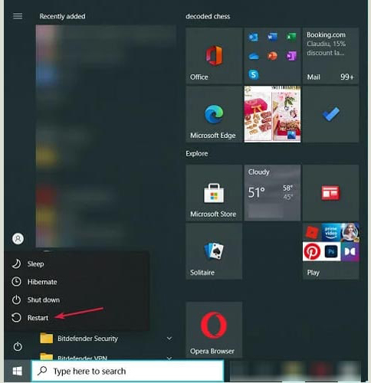
Task: Launch PowerPoint from the Office apps tile
Action: click(x=272, y=56)
